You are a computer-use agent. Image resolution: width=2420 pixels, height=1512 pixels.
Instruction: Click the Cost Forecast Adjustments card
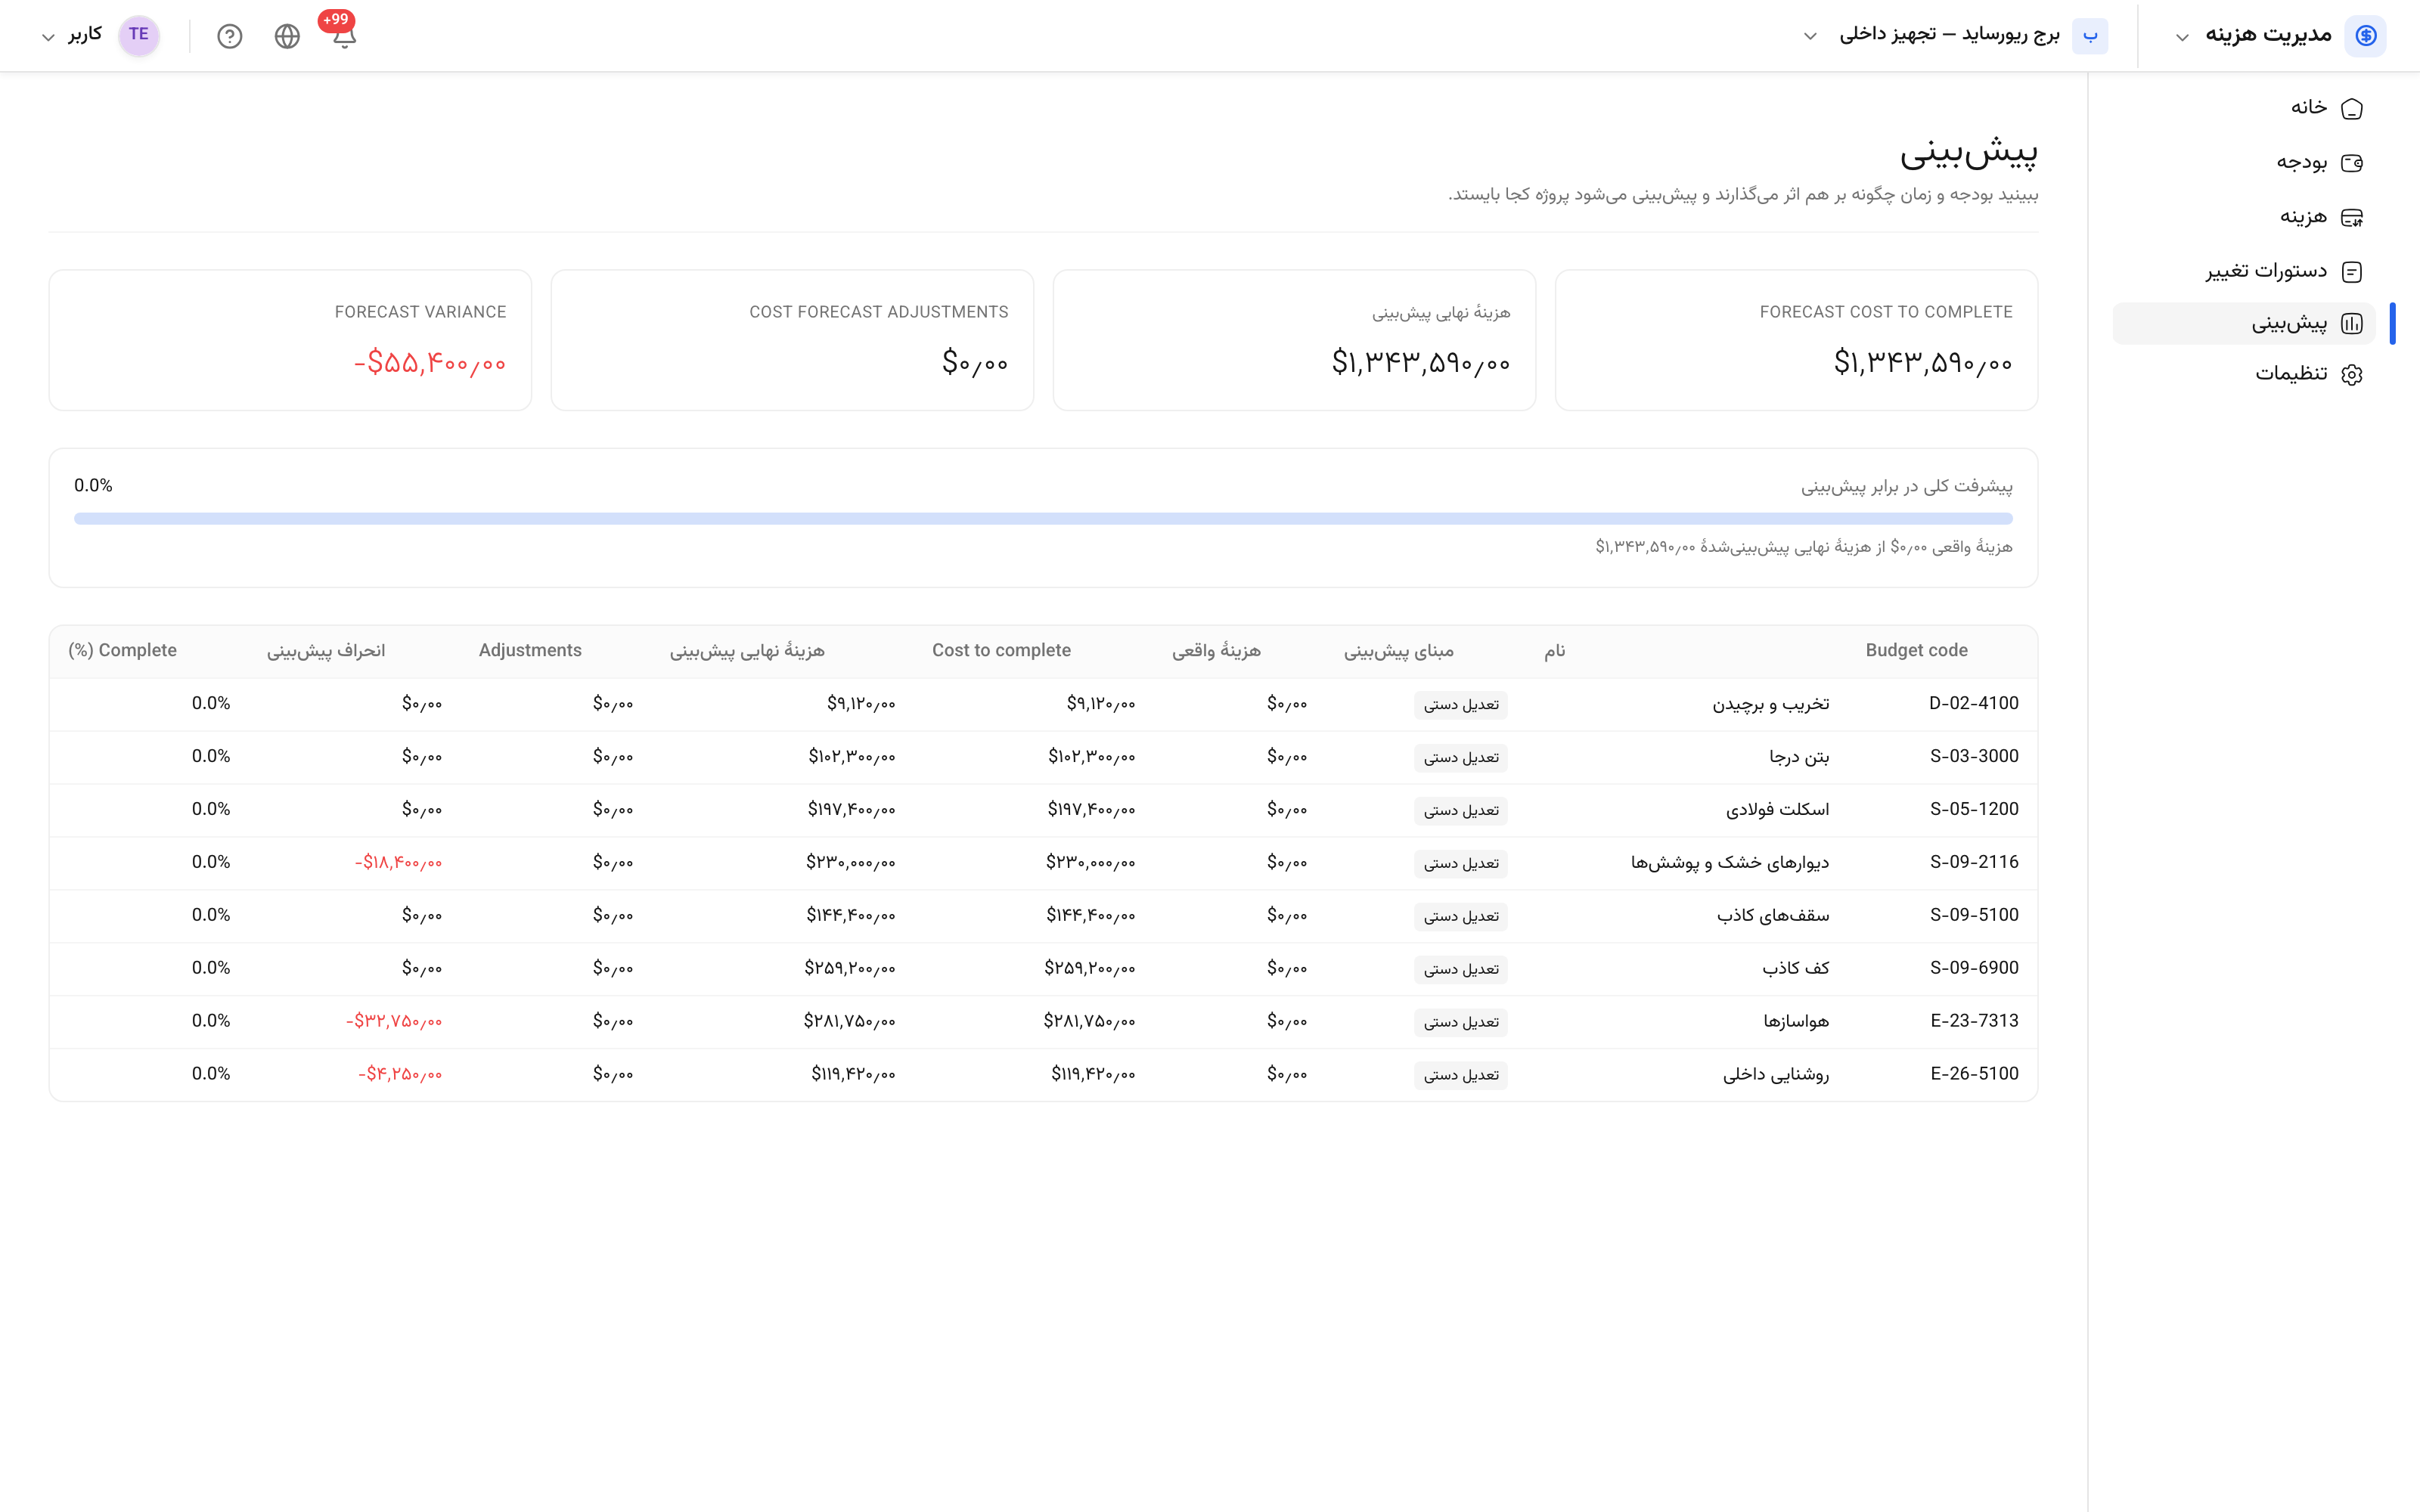tap(792, 340)
